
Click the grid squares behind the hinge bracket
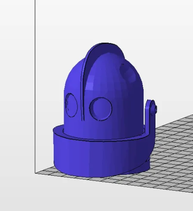pos(174,124)
